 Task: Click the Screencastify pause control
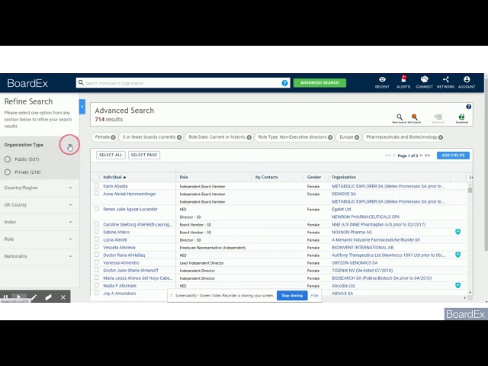[5, 297]
